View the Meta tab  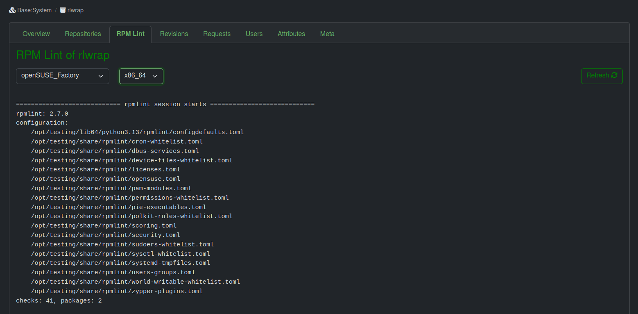327,34
